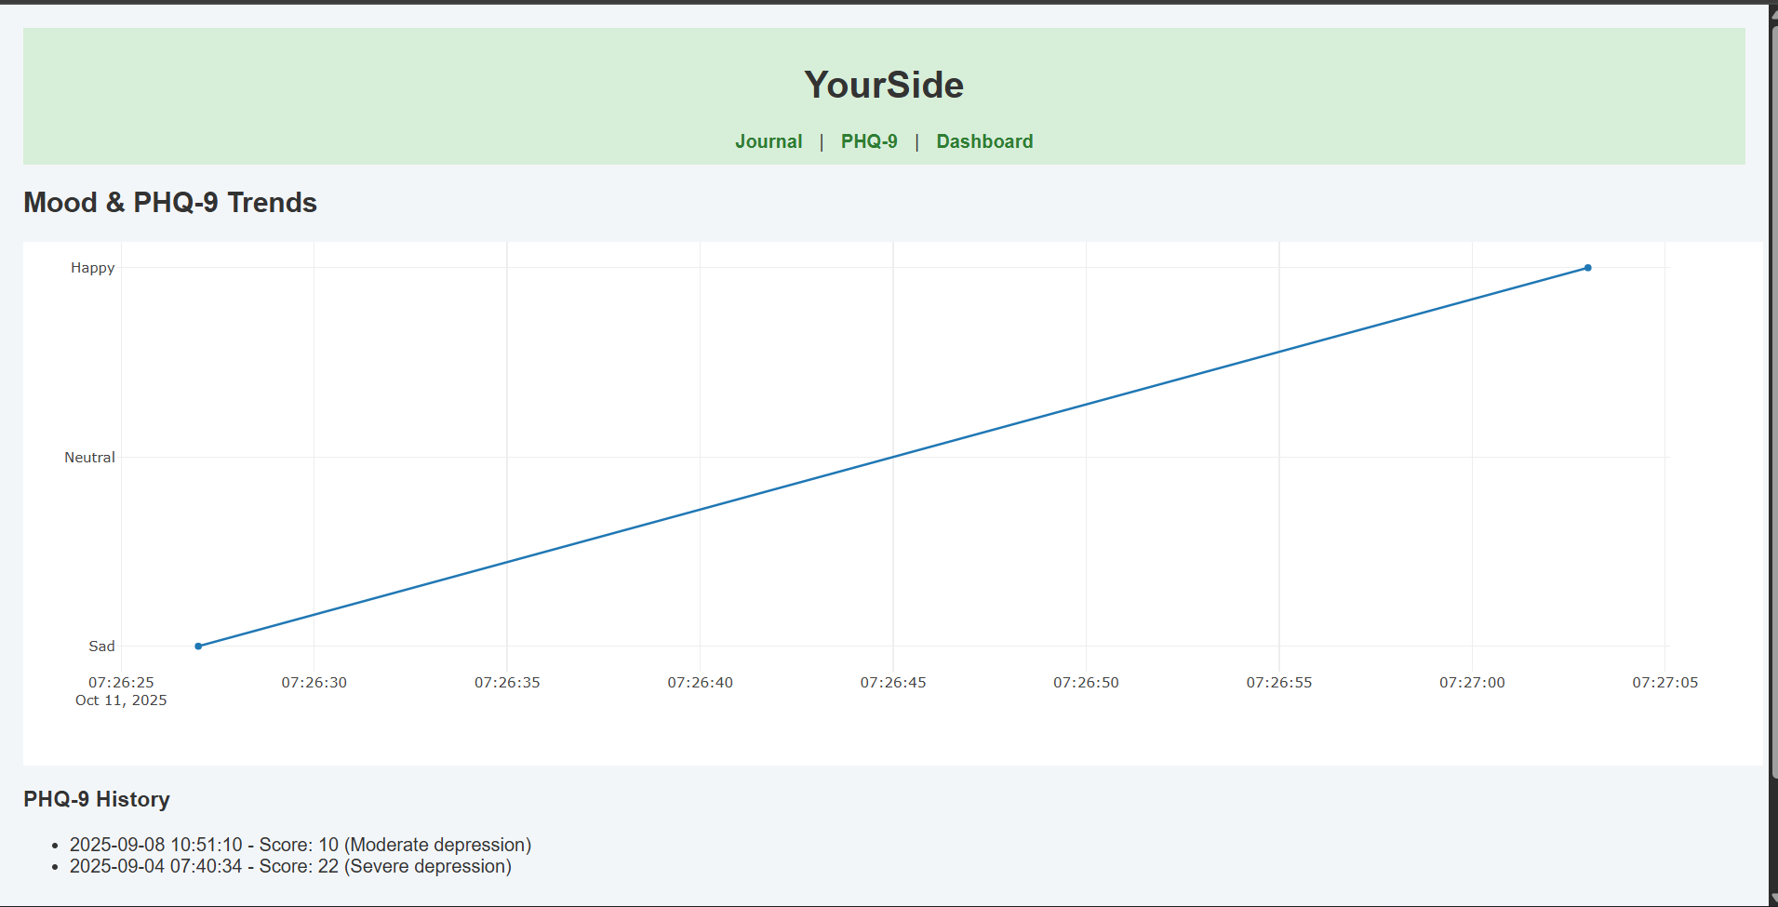Click the 07:26:25 x-axis tick label

point(121,682)
